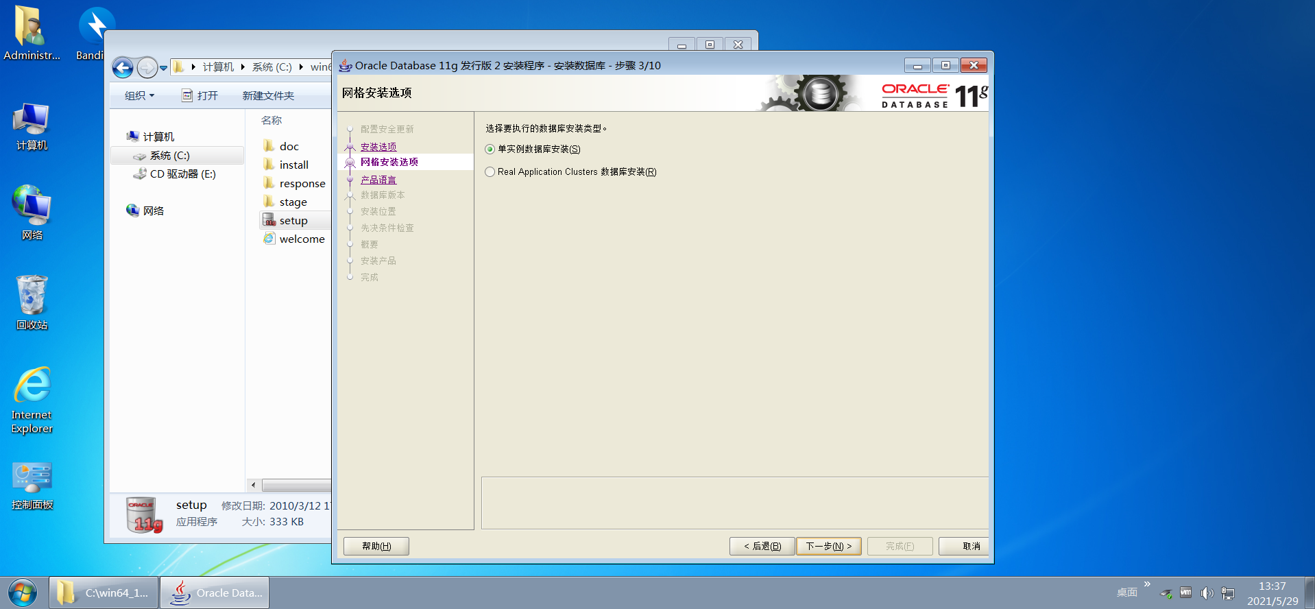
Task: Select the doc folder icon
Action: [x=269, y=146]
